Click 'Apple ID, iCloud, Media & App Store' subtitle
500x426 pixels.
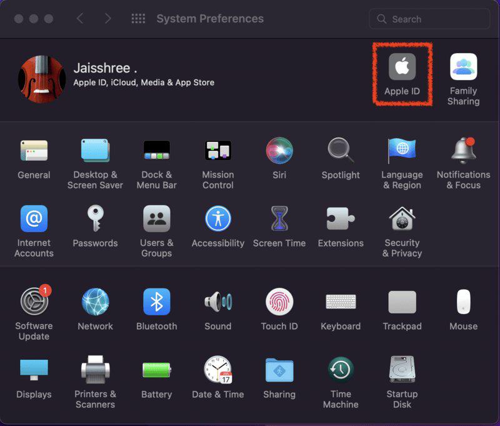[x=144, y=83]
